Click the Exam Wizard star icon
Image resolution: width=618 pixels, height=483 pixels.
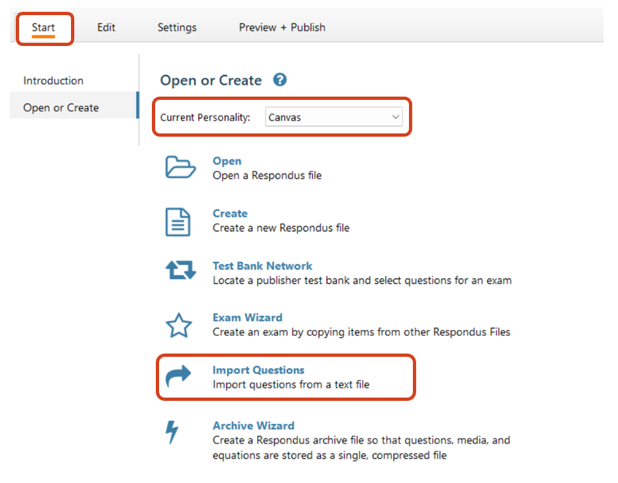point(179,325)
